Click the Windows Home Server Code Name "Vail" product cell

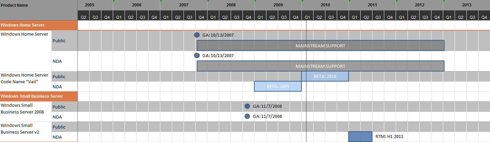pyautogui.click(x=26, y=81)
